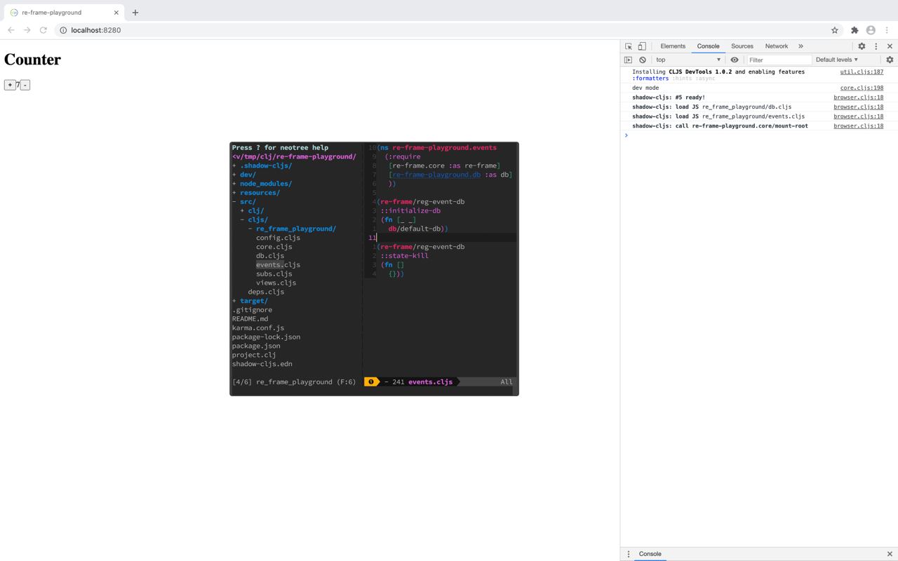Open console settings gear beside Default levels
The image size is (898, 561).
(890, 60)
